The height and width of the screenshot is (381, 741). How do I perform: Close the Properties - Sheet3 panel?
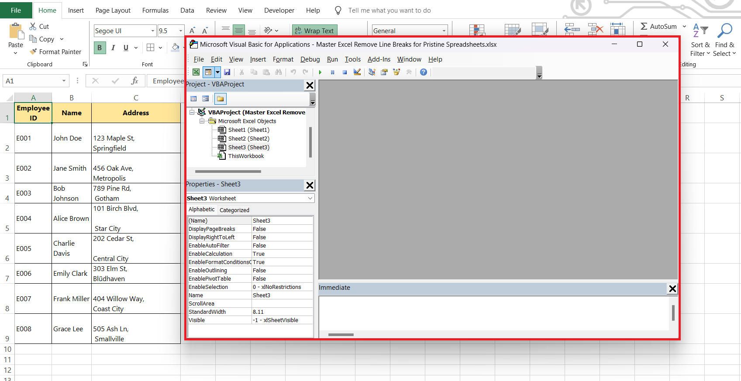310,185
